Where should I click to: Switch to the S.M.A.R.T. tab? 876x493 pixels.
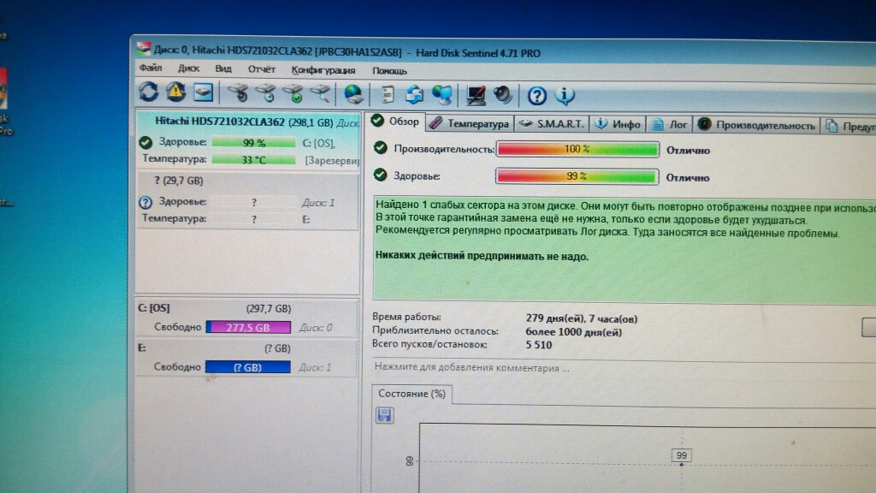click(x=552, y=124)
